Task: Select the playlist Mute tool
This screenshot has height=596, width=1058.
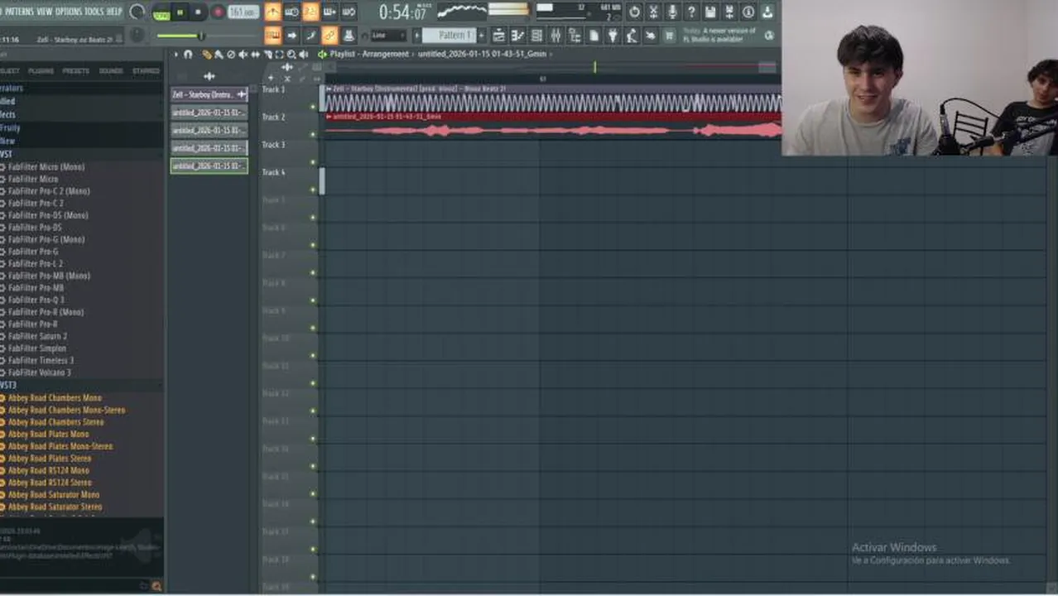Action: pos(243,55)
